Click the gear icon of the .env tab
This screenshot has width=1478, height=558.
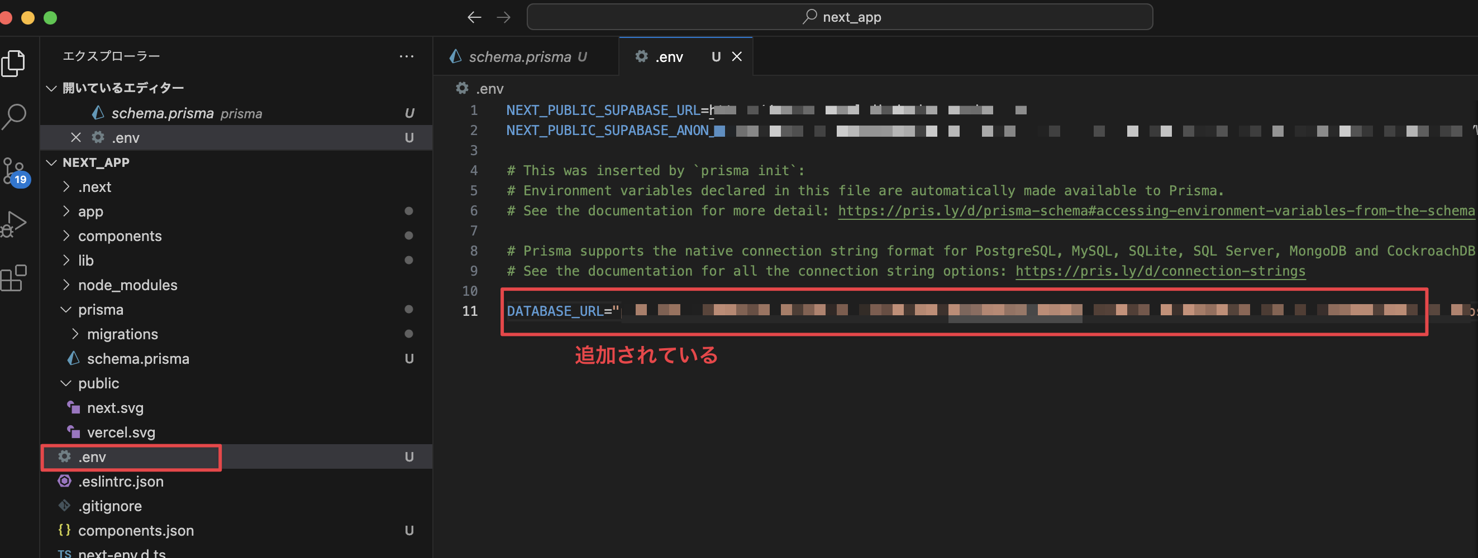[x=641, y=56]
